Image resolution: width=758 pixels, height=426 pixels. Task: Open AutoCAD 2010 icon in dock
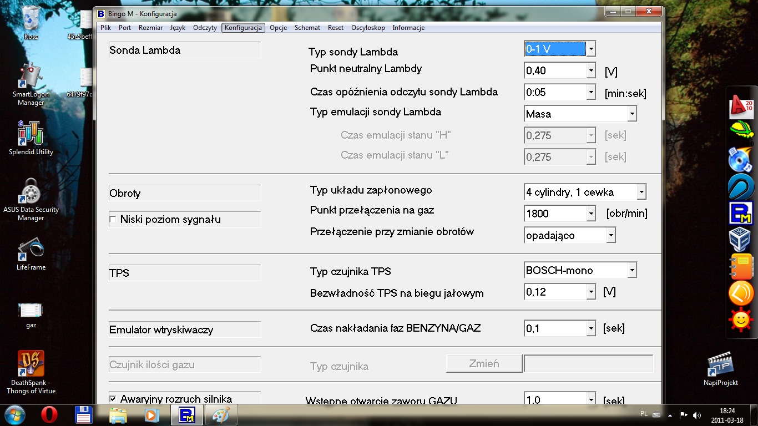pos(741,106)
